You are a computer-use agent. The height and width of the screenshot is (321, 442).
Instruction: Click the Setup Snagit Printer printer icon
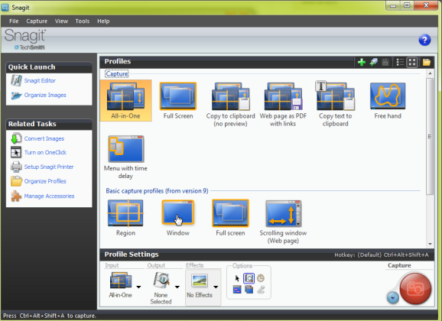16,167
